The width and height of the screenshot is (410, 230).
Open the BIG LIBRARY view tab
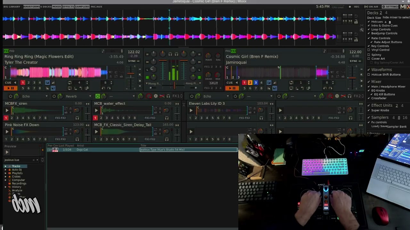click(11, 7)
